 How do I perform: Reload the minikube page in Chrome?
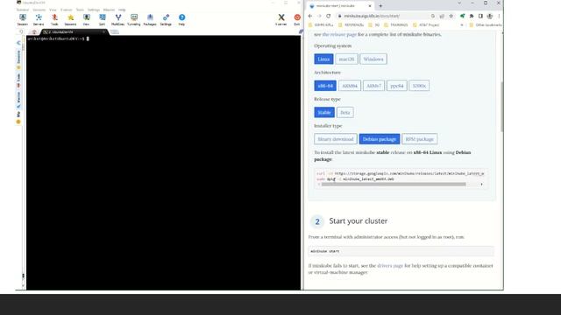pos(329,16)
